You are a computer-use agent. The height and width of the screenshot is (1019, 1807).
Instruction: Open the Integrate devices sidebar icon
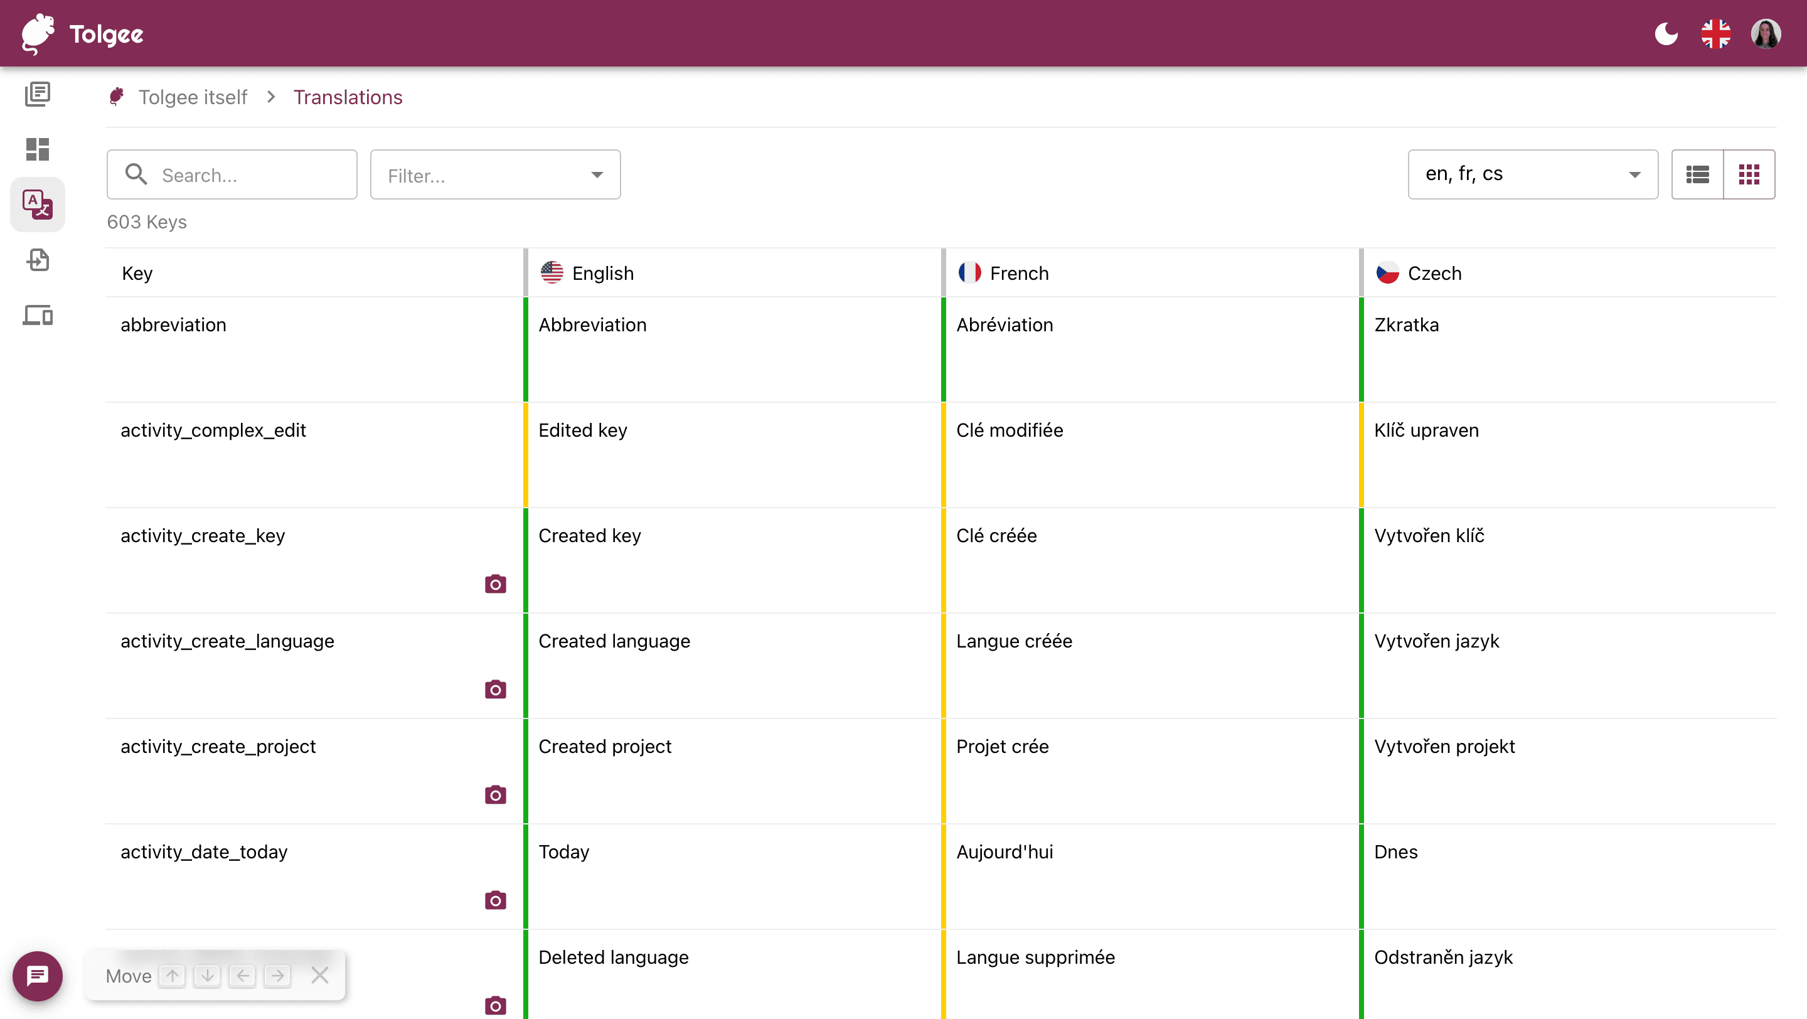37,315
